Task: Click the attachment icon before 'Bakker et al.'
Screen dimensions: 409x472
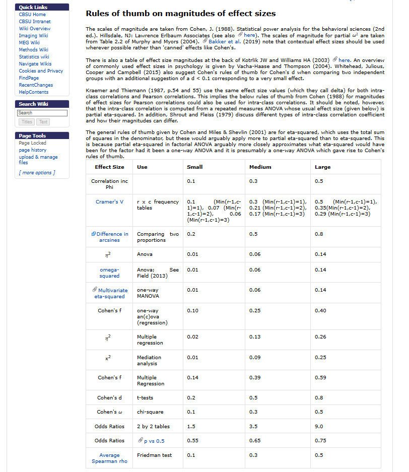Action: (x=205, y=41)
